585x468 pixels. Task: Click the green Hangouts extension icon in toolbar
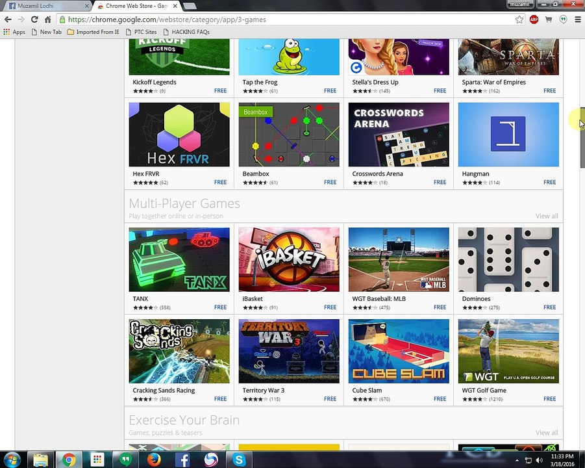564,19
